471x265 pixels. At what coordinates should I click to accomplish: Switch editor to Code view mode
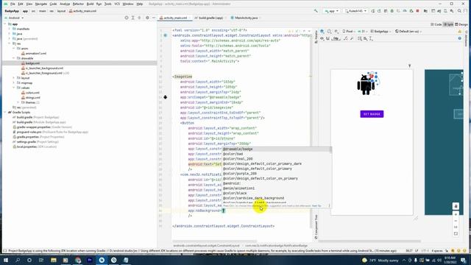coord(436,24)
